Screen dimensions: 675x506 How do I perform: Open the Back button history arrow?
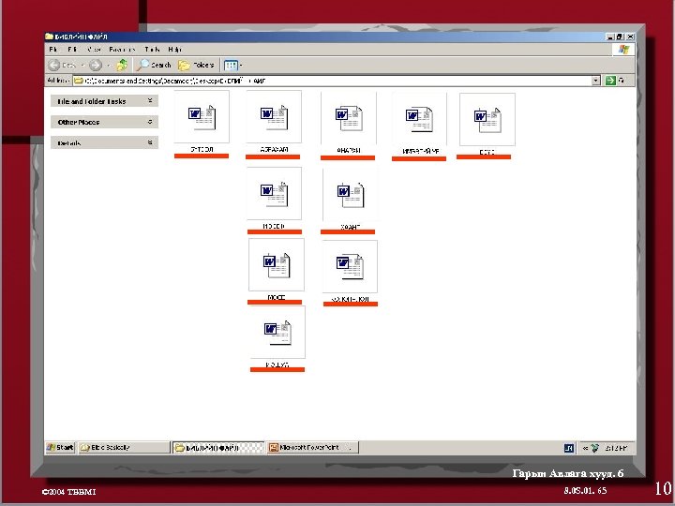coord(82,66)
